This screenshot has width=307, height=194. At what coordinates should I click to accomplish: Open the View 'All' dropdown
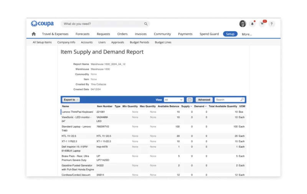(x=174, y=100)
